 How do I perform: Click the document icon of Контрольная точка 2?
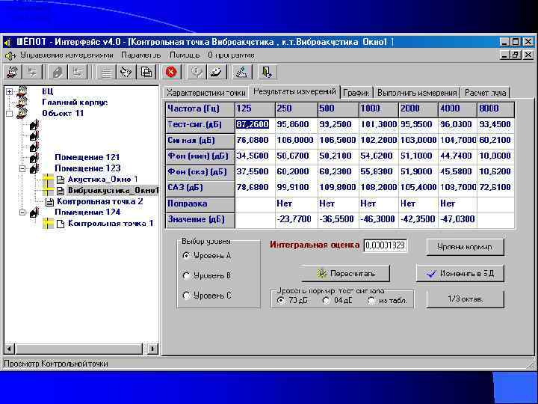tap(49, 201)
